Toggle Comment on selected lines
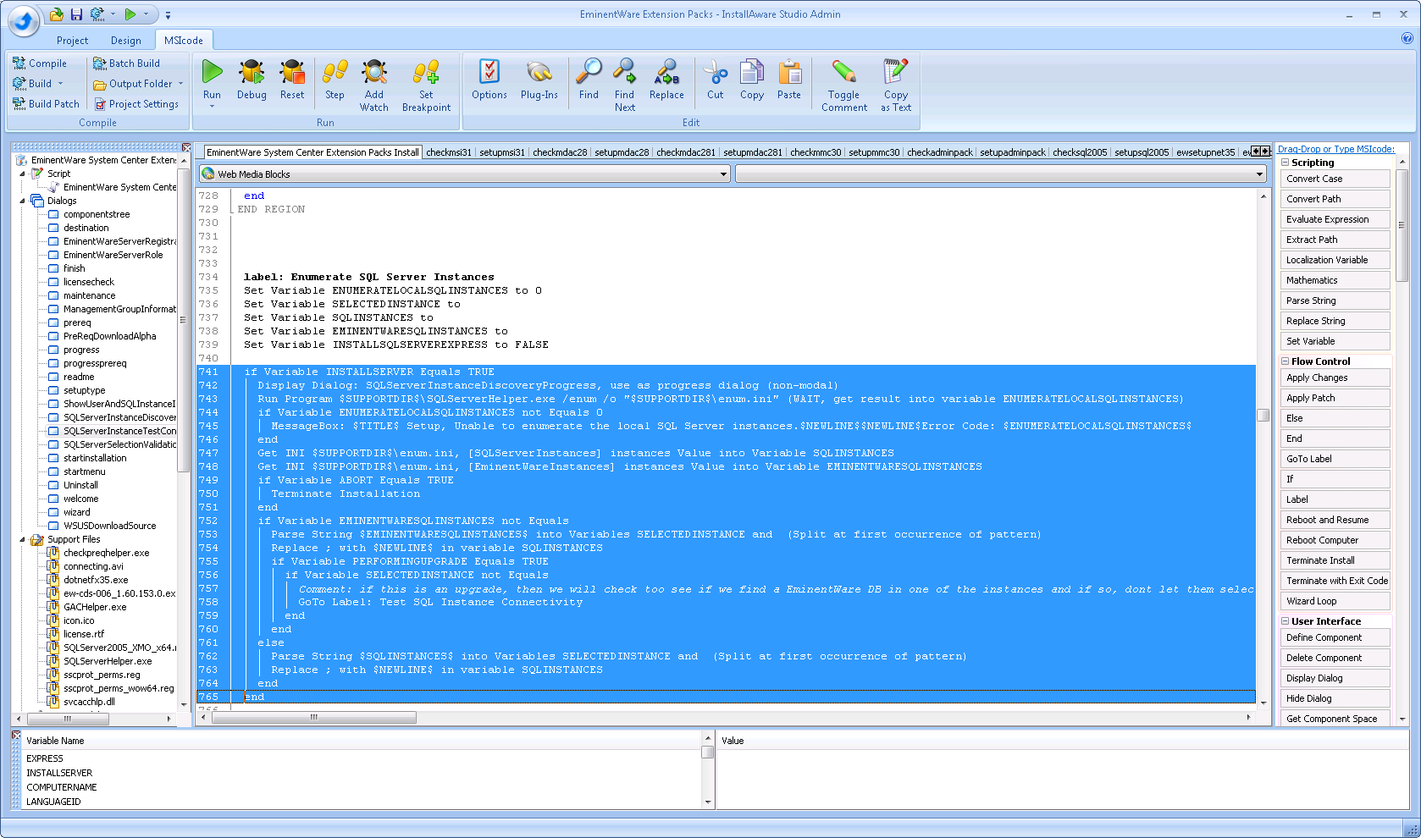The width and height of the screenshot is (1421, 838). [843, 85]
